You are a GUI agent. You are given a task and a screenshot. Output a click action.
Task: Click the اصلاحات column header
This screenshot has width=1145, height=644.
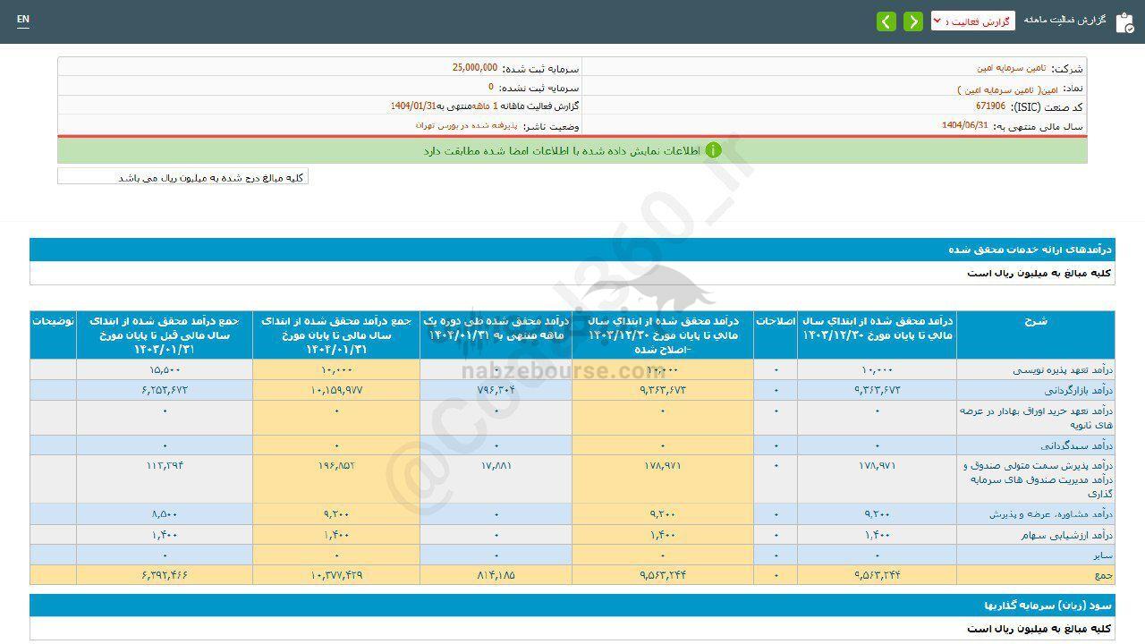click(x=775, y=321)
